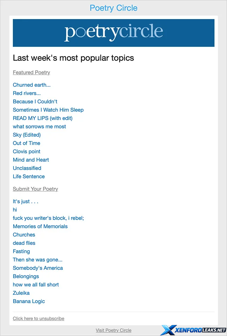Viewport: 227px width, 336px height.
Task: Open 'Sometimes I Watch Him Sleep' topic
Action: pos(48,110)
